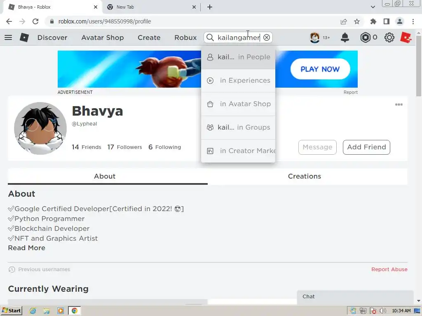
Task: Open the Chrome profile avatar
Action: point(400,21)
